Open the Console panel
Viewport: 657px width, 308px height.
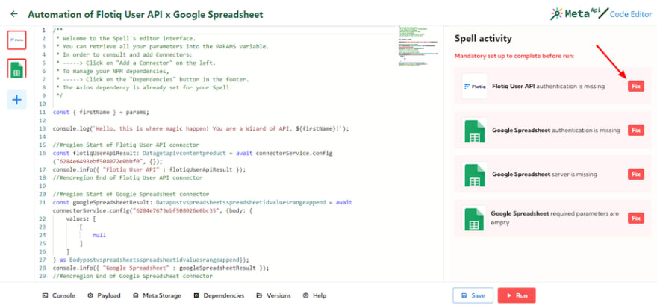pyautogui.click(x=59, y=295)
